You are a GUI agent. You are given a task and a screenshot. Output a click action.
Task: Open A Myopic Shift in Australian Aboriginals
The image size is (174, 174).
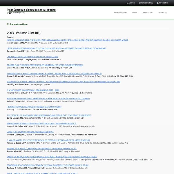point(33,90)
